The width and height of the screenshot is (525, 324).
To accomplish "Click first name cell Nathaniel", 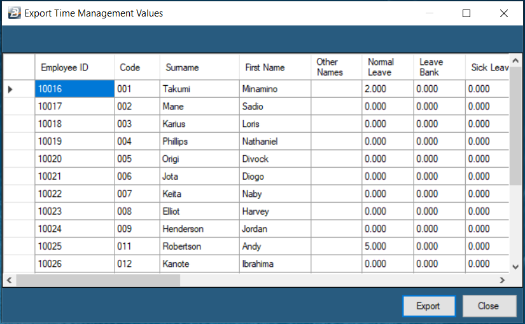I will coord(275,141).
